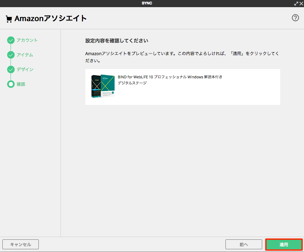Click the アカウント step checkmark icon
The image size is (304, 252).
coord(11,40)
